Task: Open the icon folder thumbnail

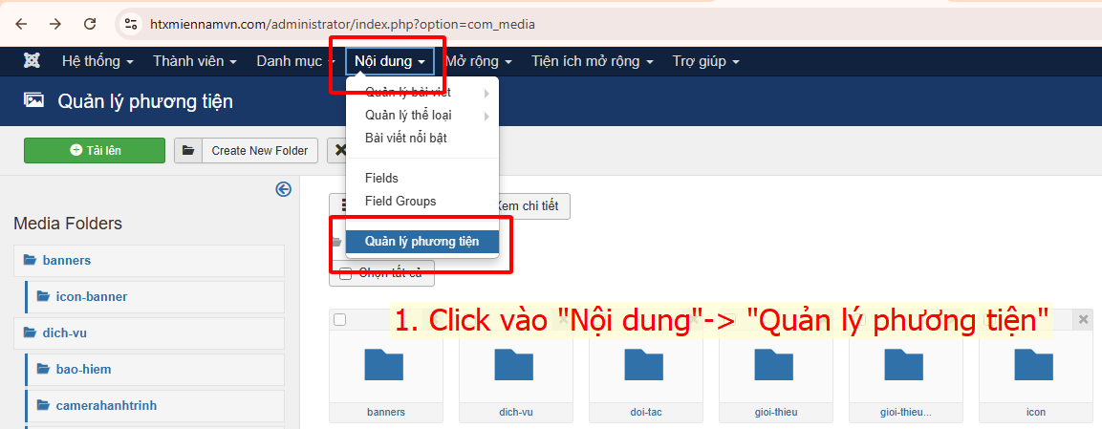Action: [1034, 365]
